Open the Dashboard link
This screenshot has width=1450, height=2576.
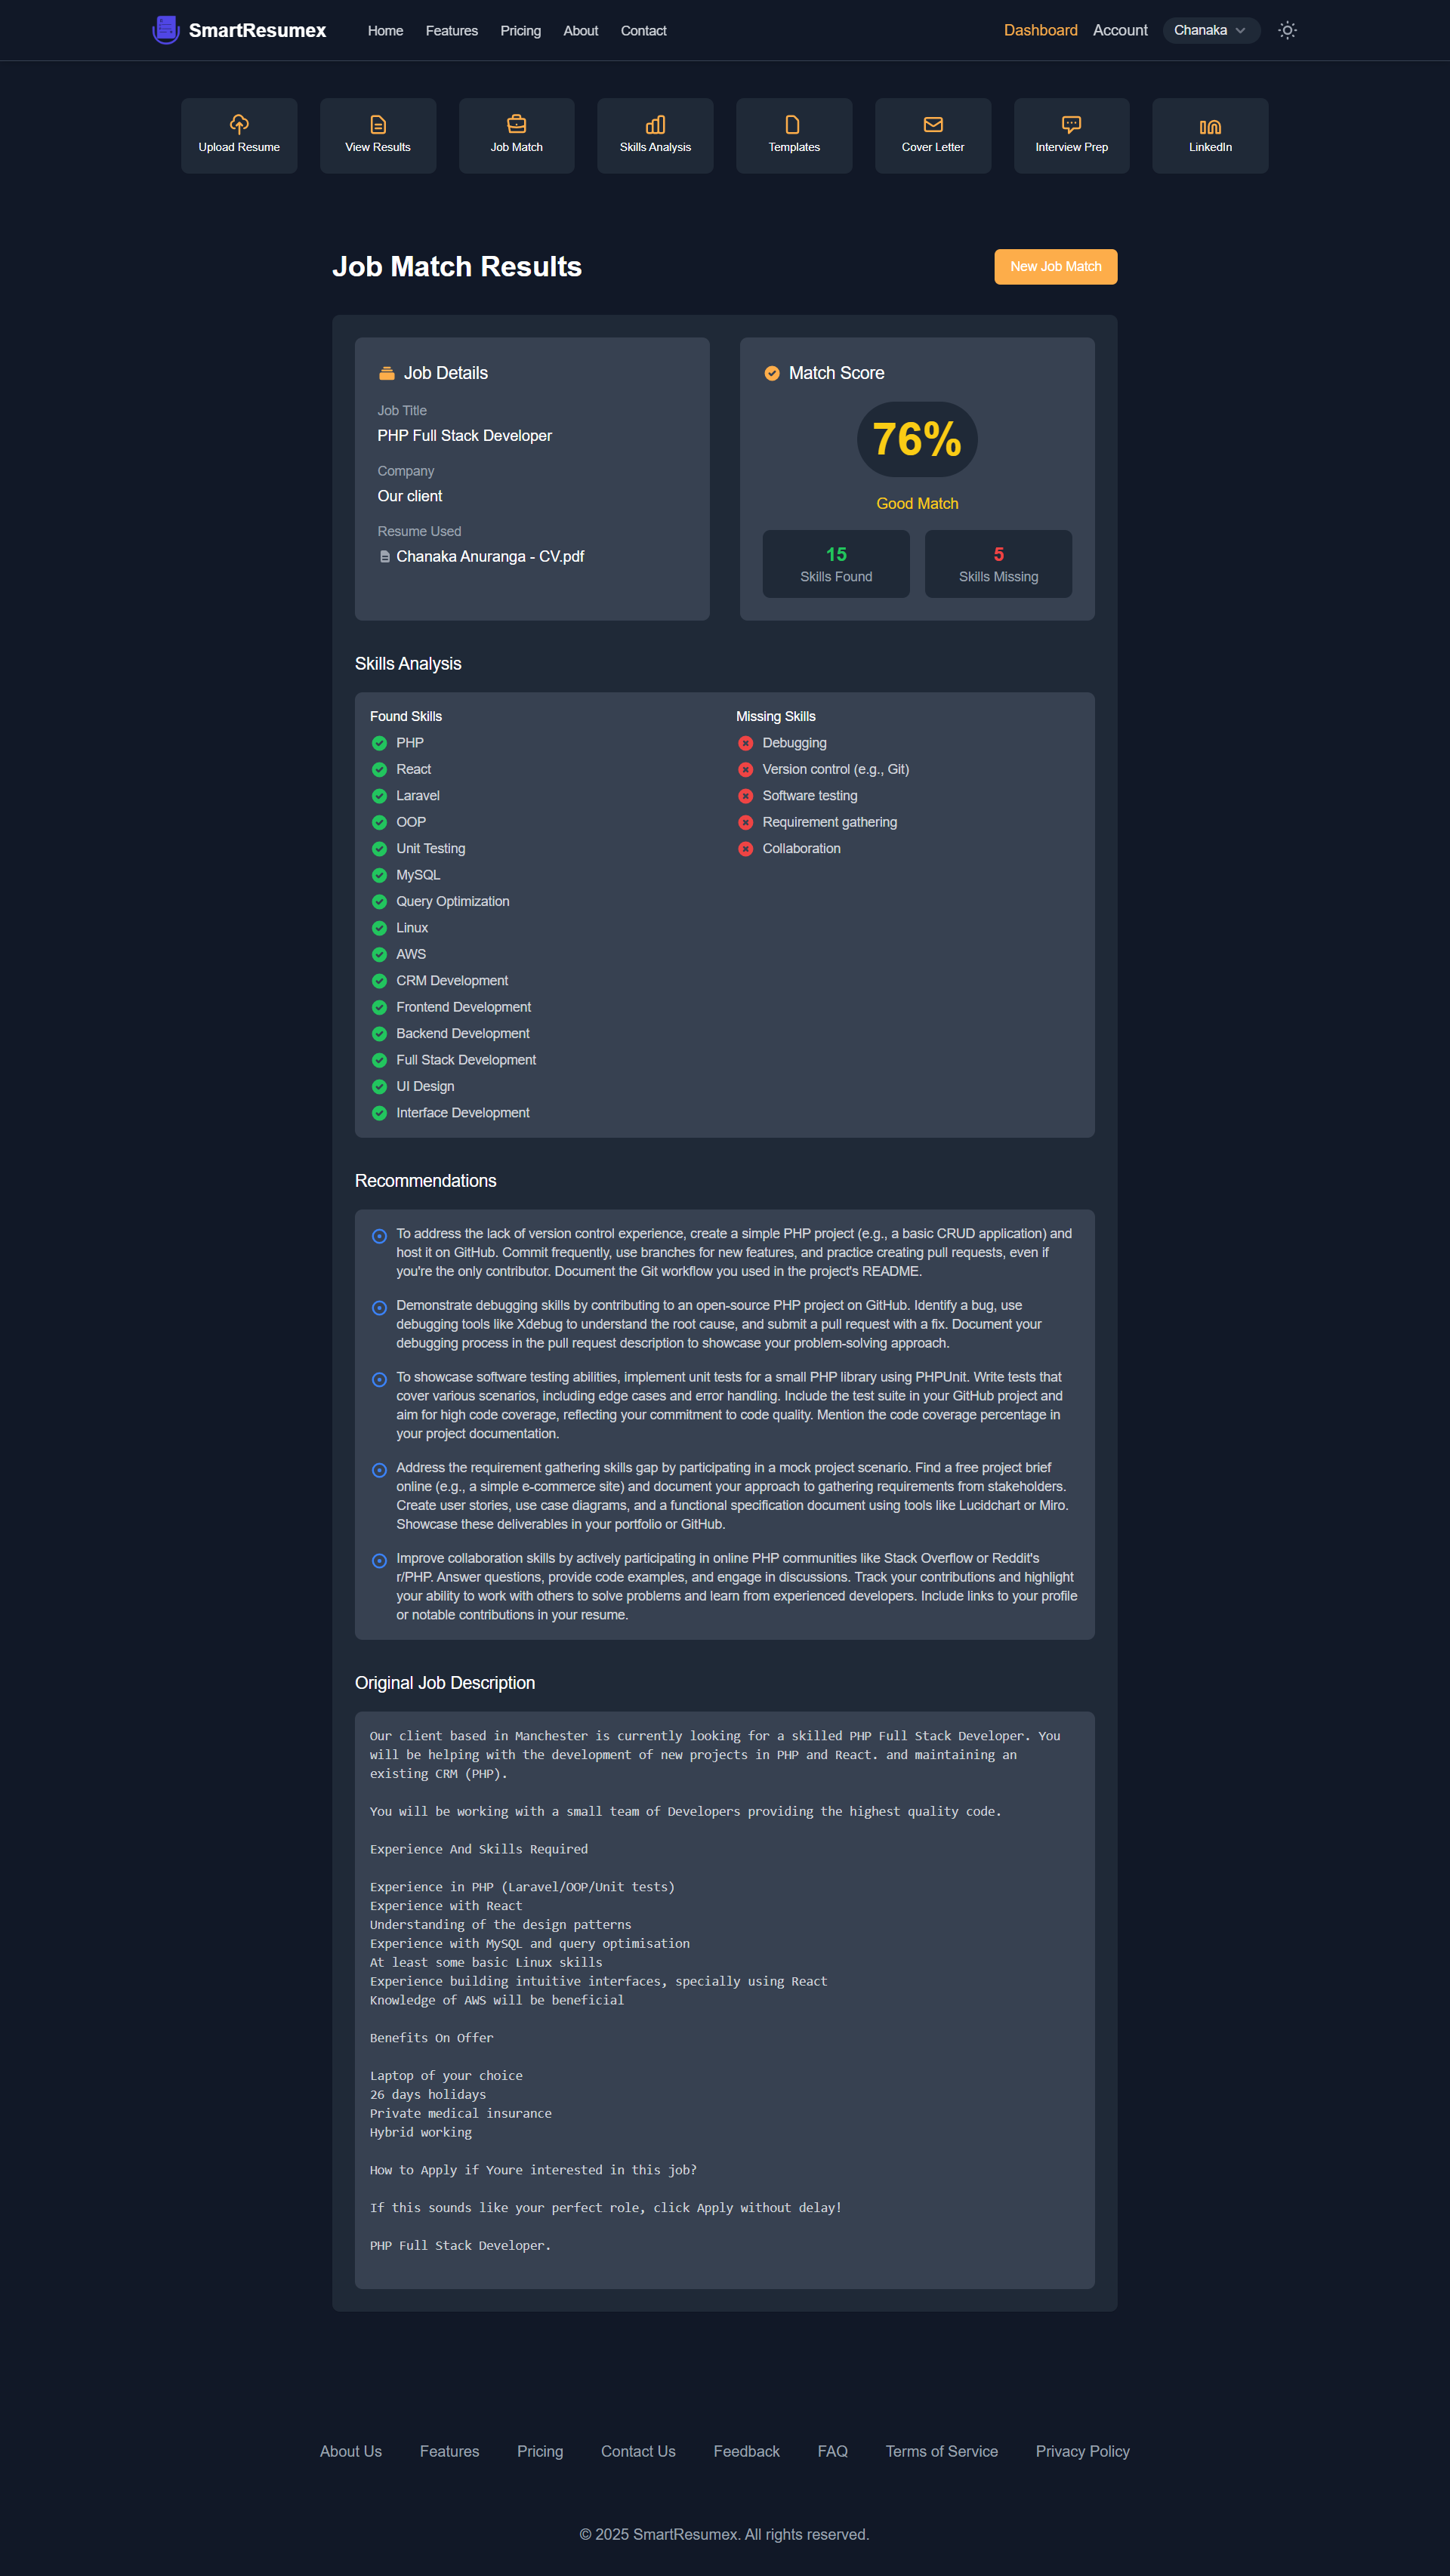tap(1040, 30)
